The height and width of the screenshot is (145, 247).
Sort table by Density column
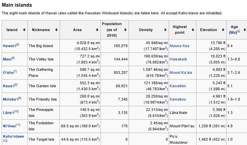[165, 30]
